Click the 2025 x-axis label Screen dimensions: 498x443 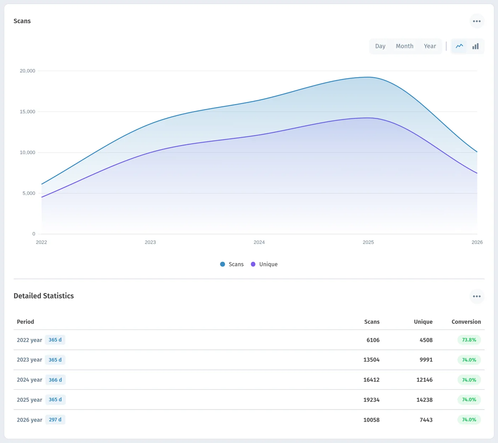coord(368,242)
